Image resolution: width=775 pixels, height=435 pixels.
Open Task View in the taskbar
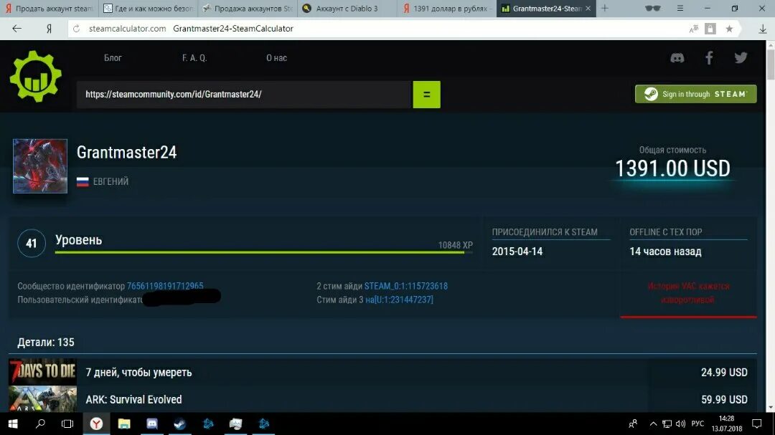pos(67,424)
